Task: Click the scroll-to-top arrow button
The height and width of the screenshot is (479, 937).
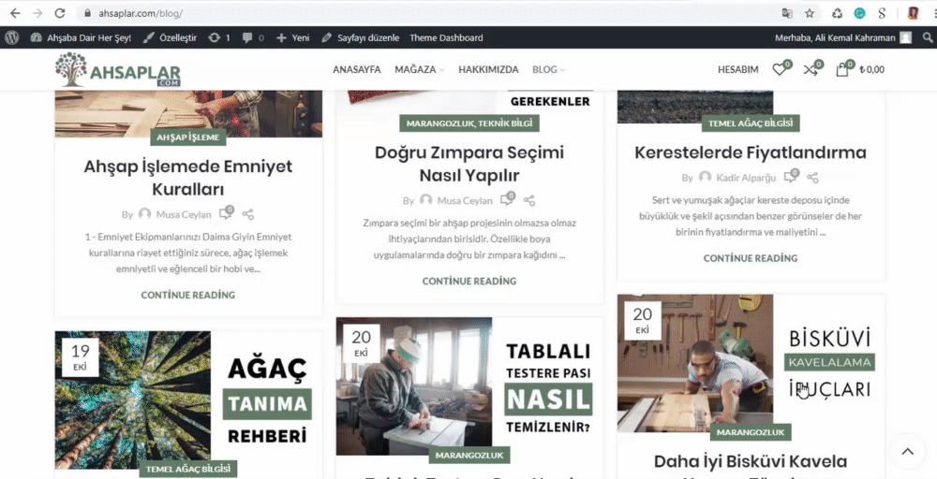Action: click(907, 452)
